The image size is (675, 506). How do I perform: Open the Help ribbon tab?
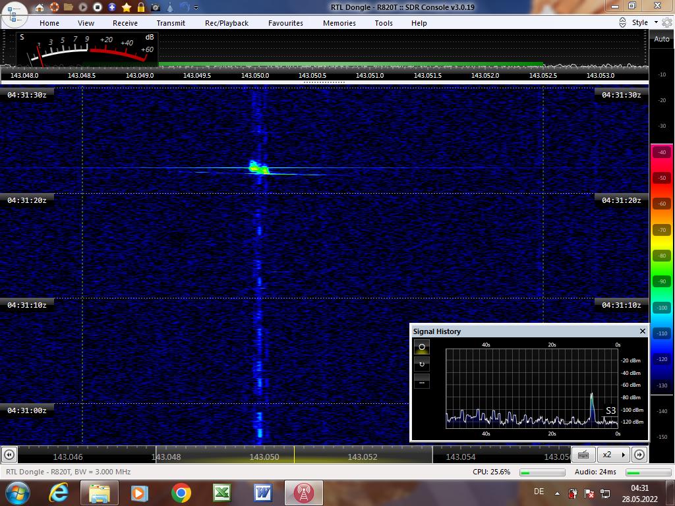tap(419, 23)
